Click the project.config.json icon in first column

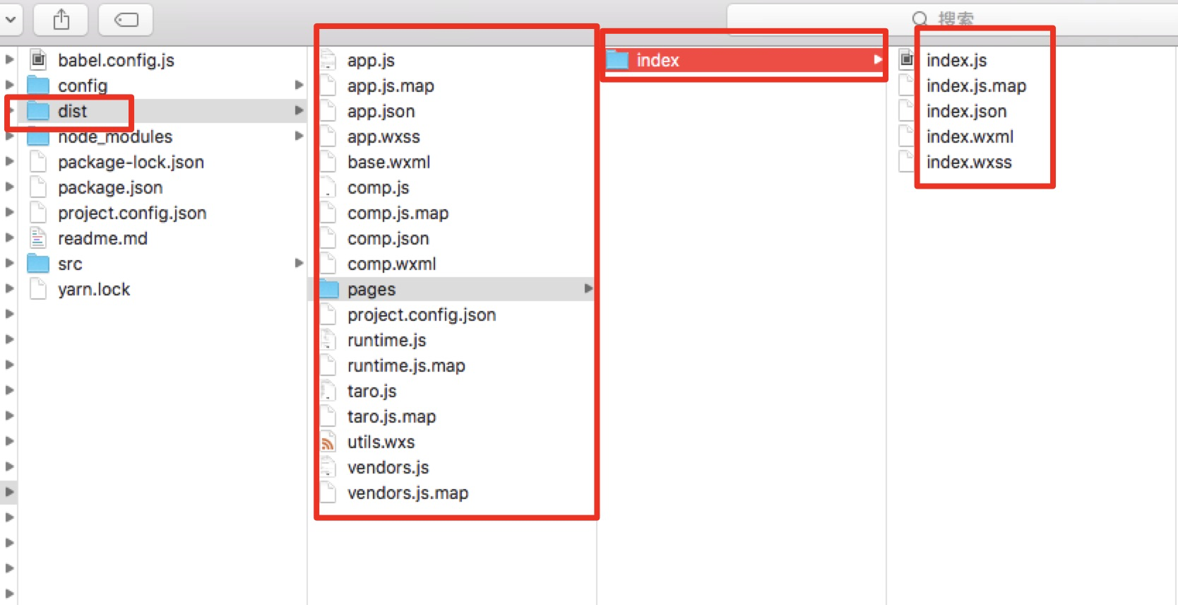pyautogui.click(x=38, y=213)
